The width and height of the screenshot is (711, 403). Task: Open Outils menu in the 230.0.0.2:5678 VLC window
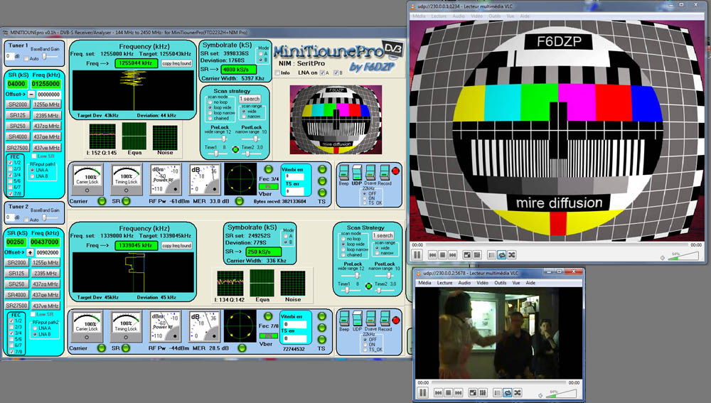[x=500, y=282]
